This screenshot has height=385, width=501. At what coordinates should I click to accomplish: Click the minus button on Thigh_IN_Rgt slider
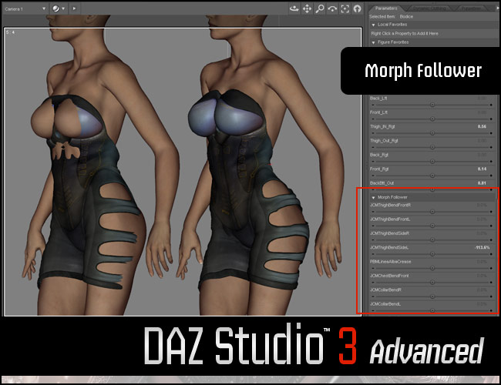(373, 132)
